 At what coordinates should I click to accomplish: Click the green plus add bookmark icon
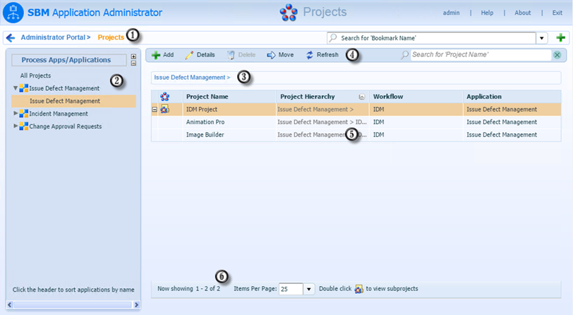pos(560,37)
